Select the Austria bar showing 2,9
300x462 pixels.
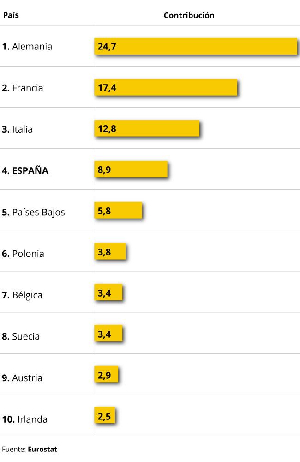click(106, 374)
